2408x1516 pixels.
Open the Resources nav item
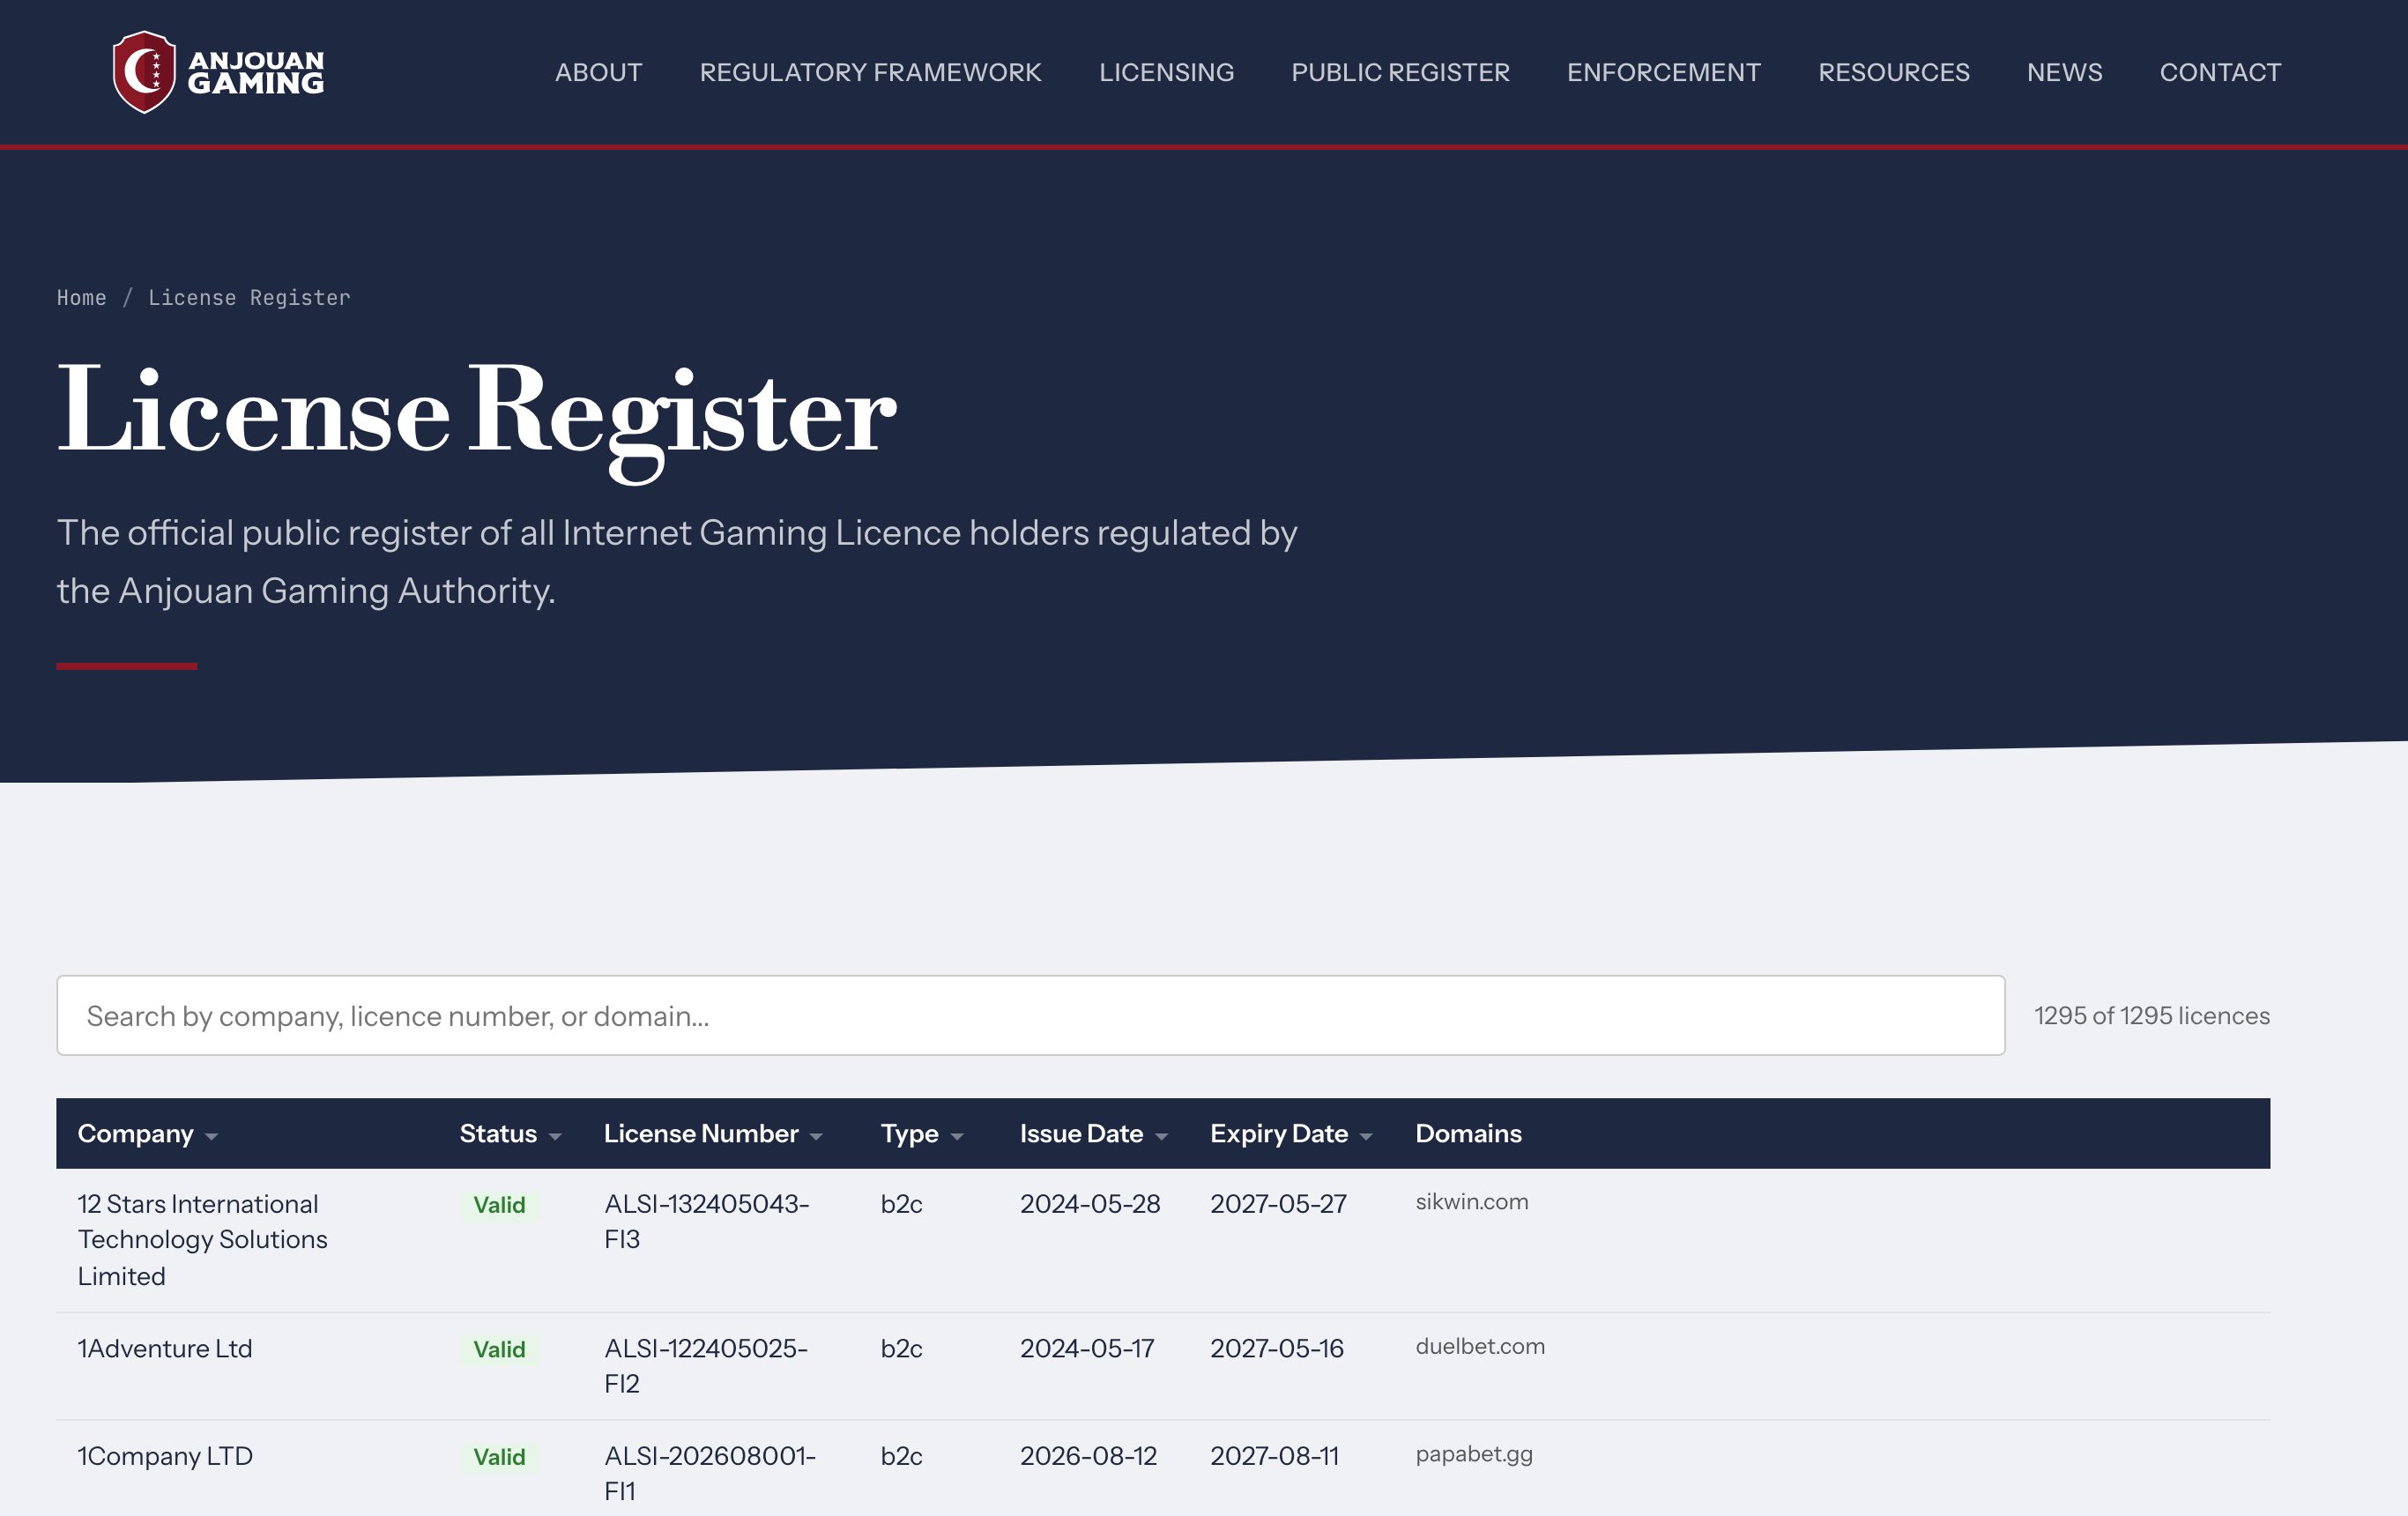pyautogui.click(x=1893, y=72)
